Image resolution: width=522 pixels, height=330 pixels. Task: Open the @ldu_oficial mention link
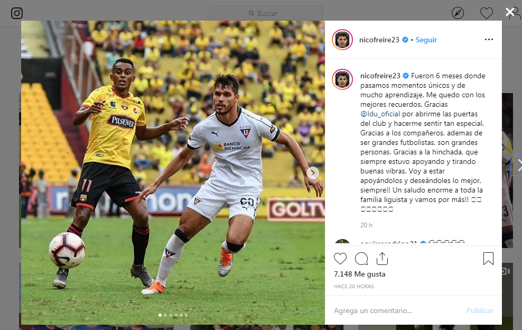coord(380,114)
